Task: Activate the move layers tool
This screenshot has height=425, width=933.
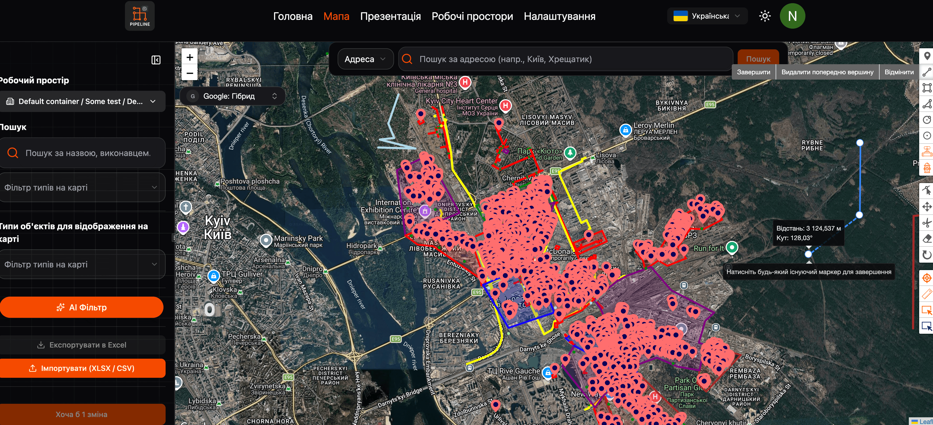Action: coord(927,206)
